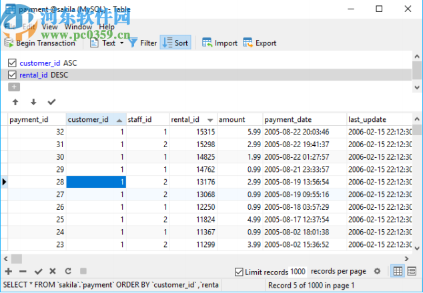Add a new record with plus icon
The width and height of the screenshot is (423, 293).
tap(8, 272)
